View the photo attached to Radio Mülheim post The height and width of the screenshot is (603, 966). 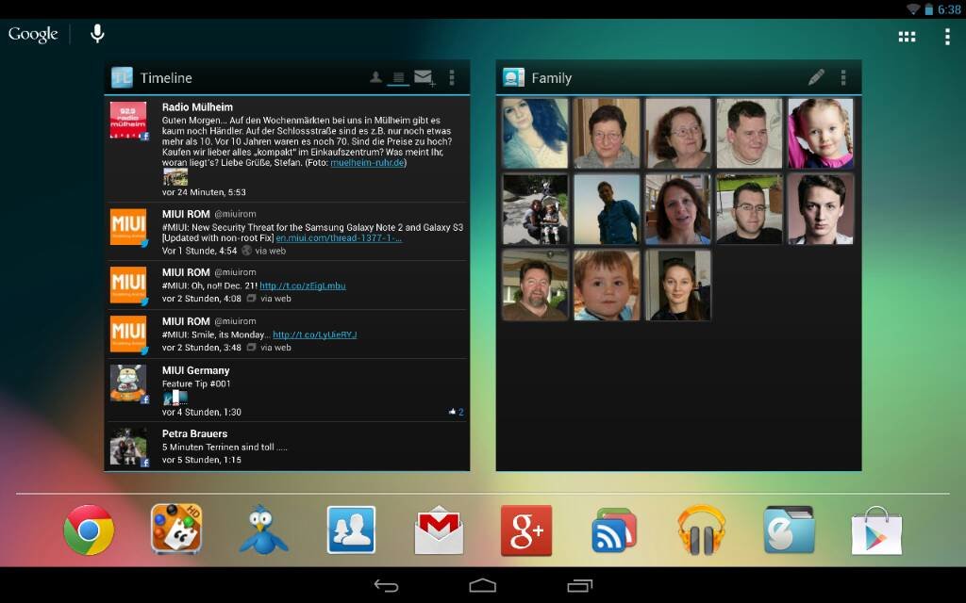coord(175,176)
